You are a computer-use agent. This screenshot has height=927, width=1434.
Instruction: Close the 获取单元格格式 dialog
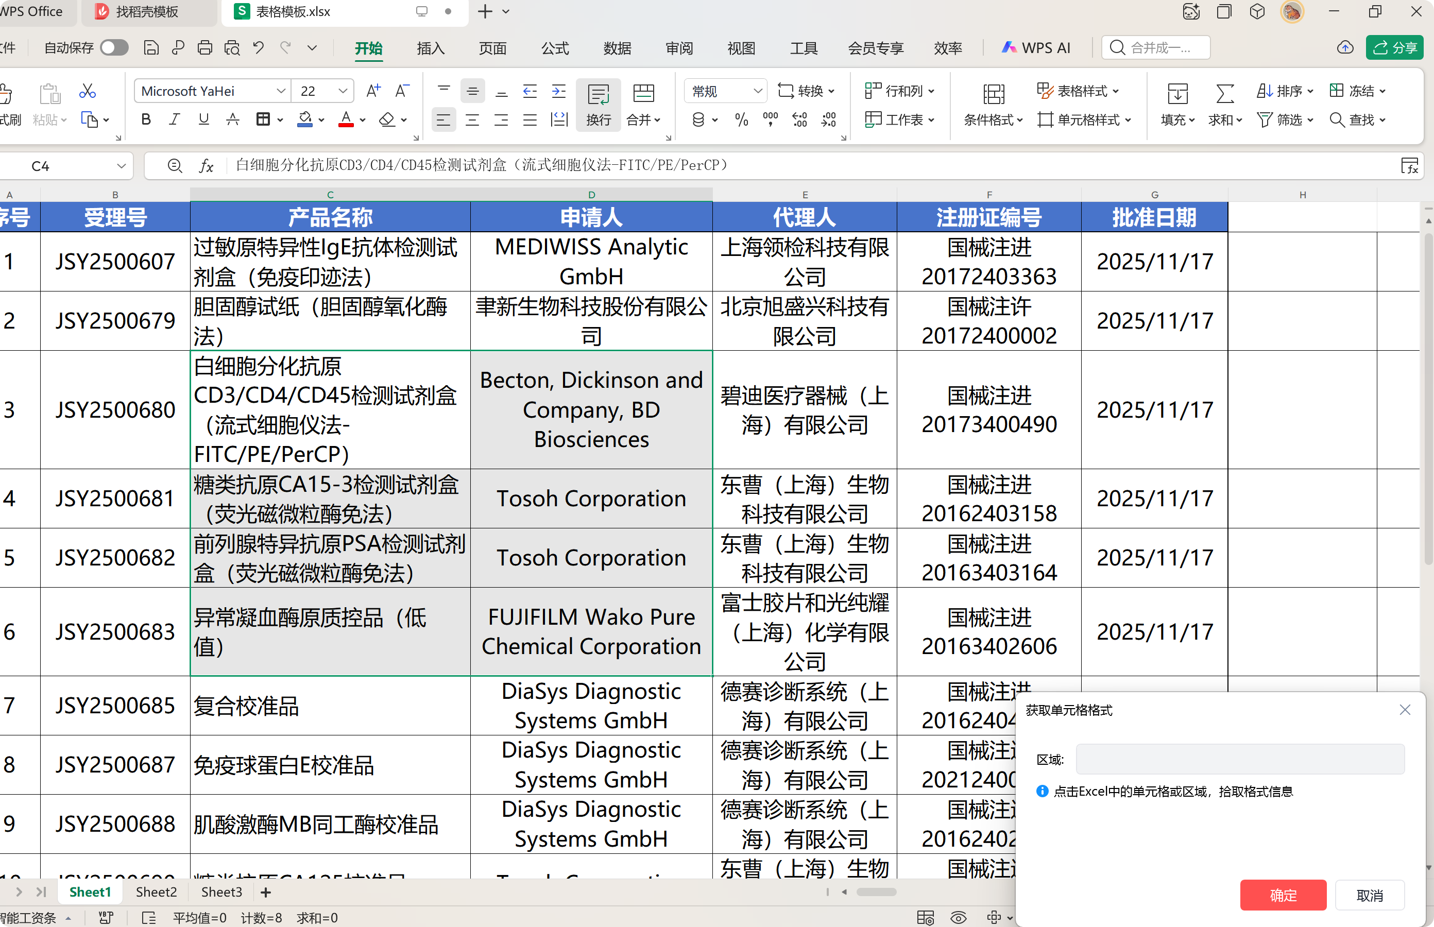(x=1405, y=710)
